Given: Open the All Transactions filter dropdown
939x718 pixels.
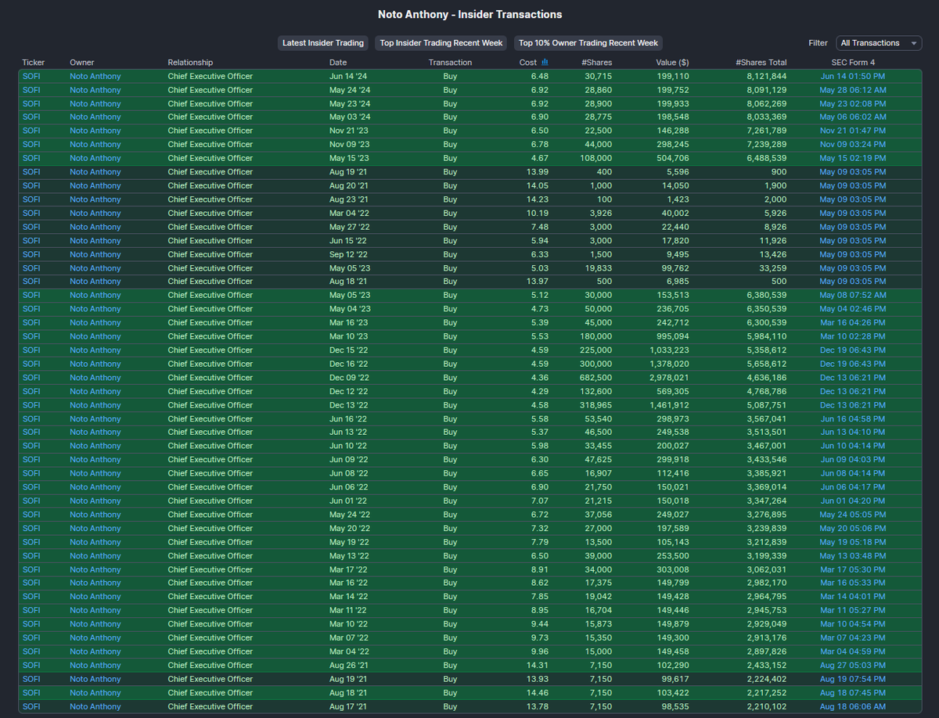Looking at the screenshot, I should (879, 43).
